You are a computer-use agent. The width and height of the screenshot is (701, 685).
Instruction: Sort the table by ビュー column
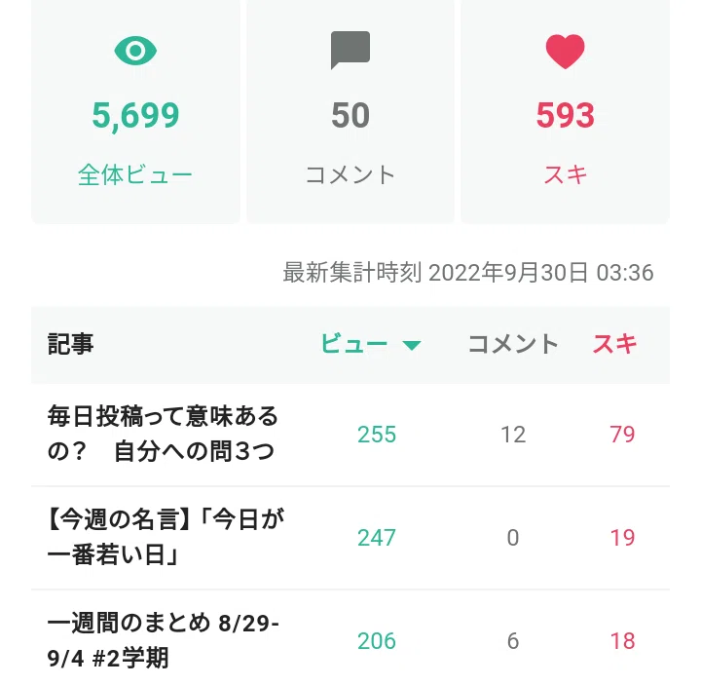click(x=353, y=344)
